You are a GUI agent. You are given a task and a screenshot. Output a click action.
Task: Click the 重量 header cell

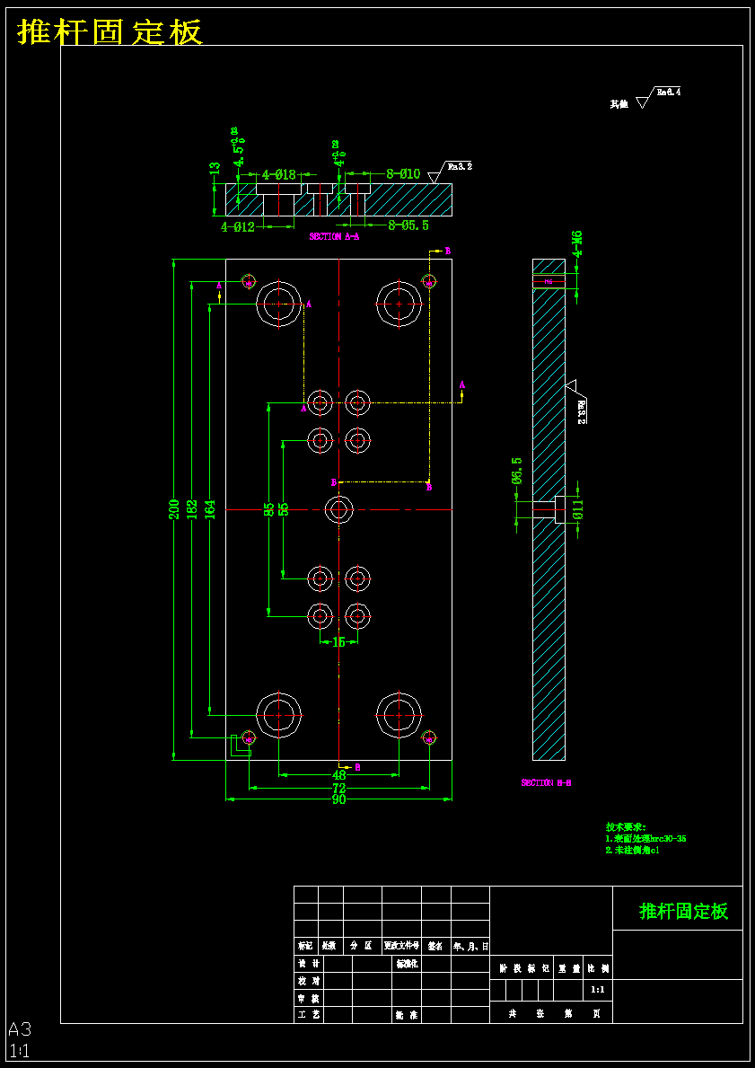point(568,968)
